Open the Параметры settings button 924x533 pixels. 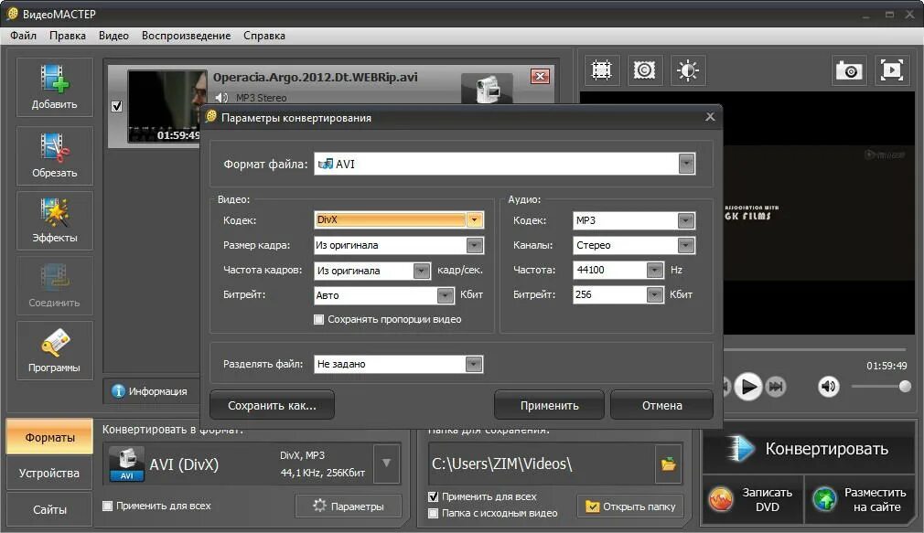tap(349, 506)
